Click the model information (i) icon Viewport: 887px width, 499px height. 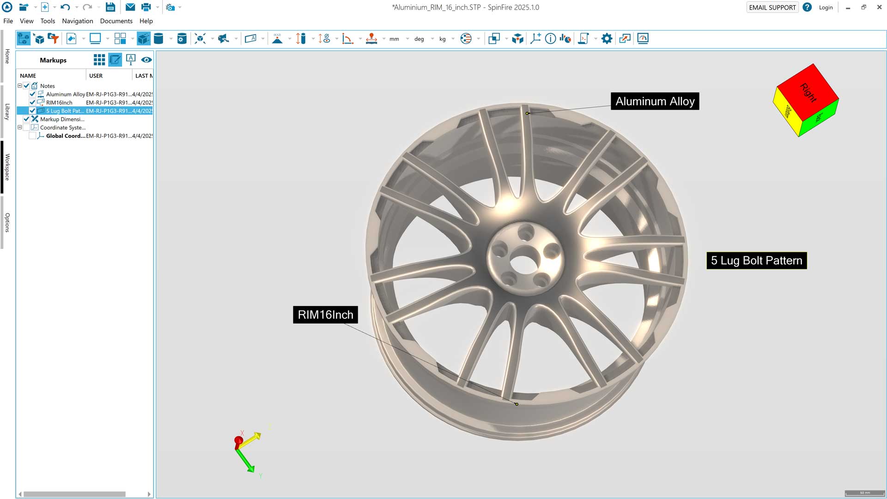tap(550, 39)
